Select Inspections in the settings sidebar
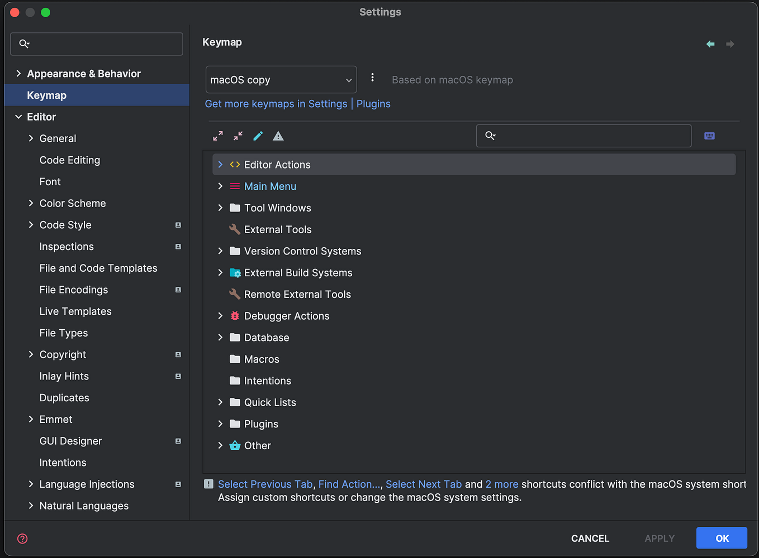Screen dimensions: 759x558 pyautogui.click(x=67, y=247)
